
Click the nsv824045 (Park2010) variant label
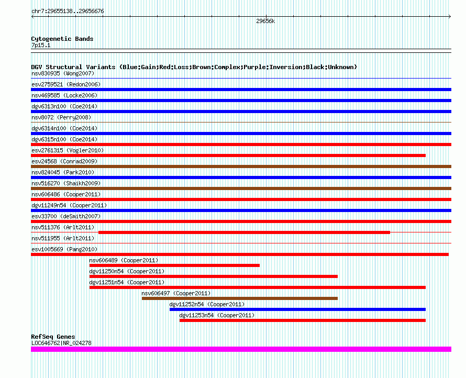(63, 172)
